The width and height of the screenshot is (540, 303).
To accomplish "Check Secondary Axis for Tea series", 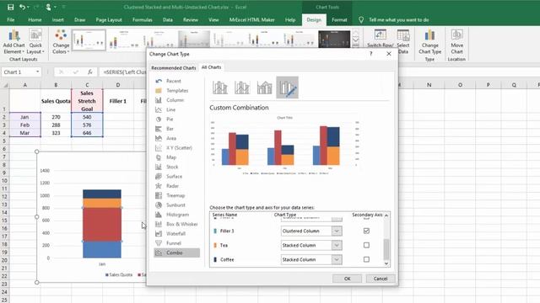I will 366,245.
